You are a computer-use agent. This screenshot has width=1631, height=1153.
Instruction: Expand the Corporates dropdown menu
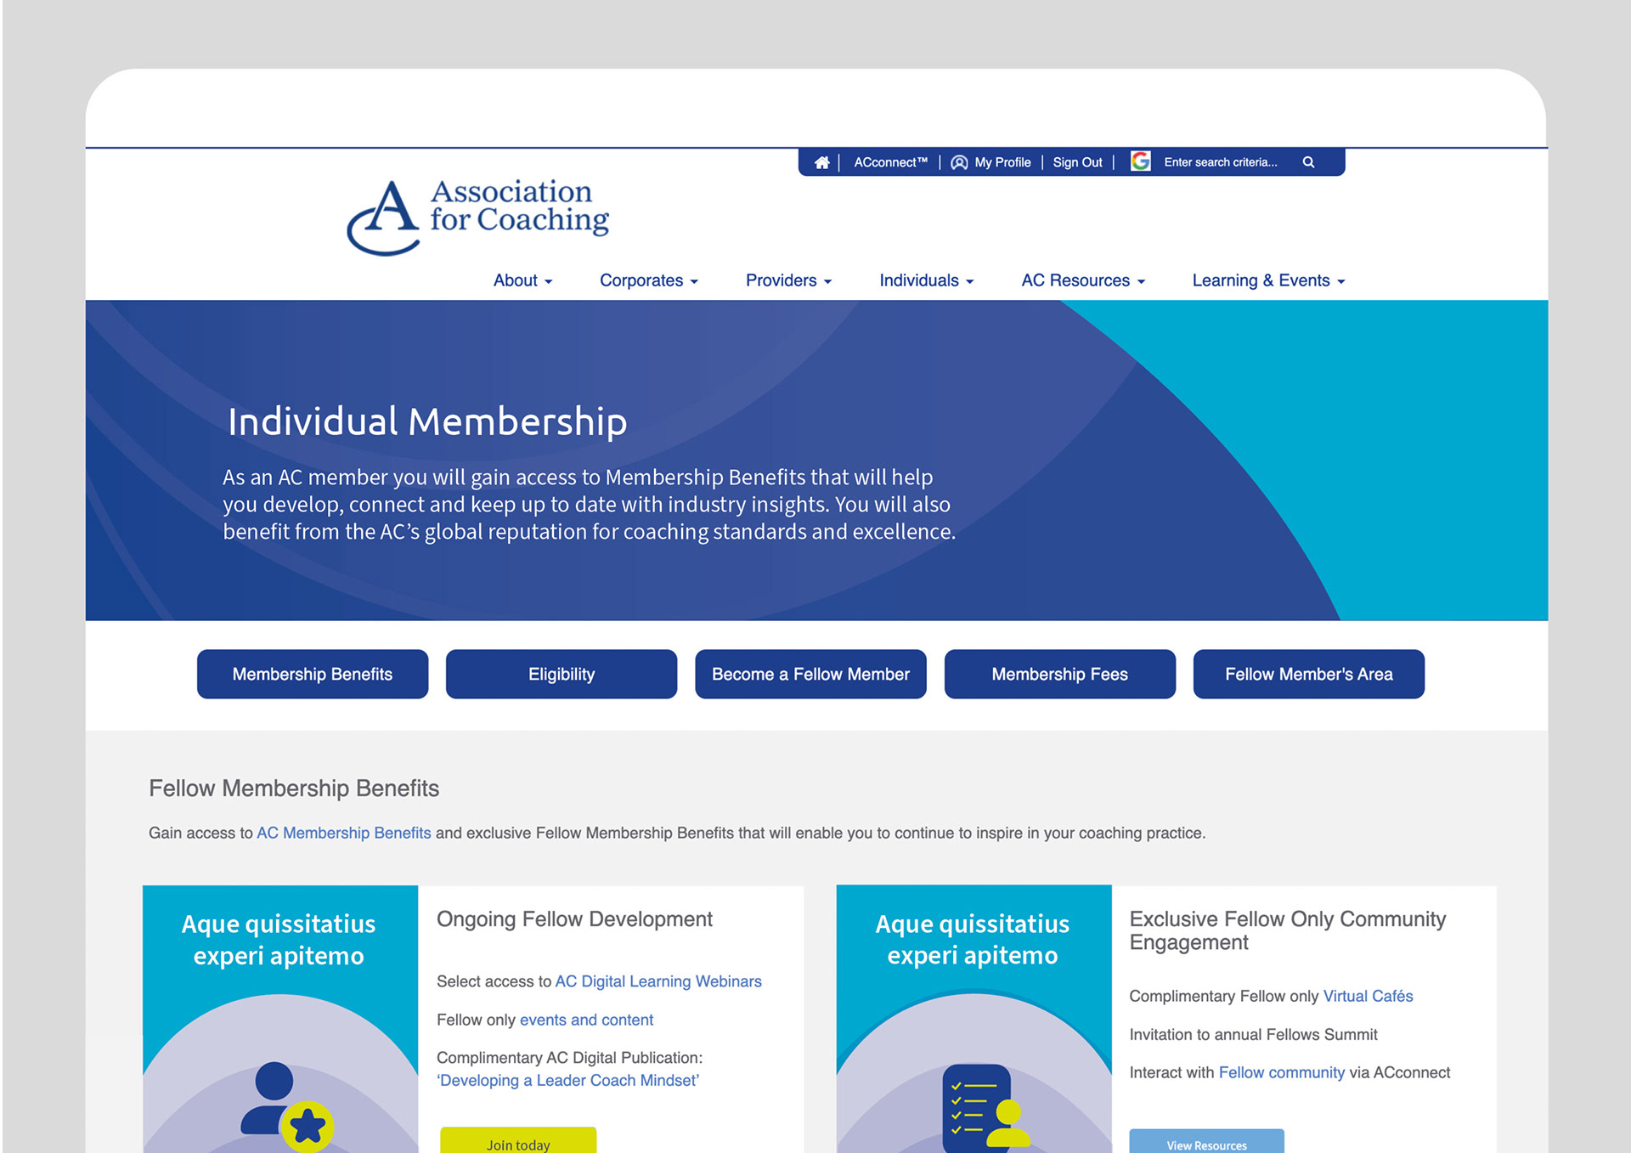648,280
